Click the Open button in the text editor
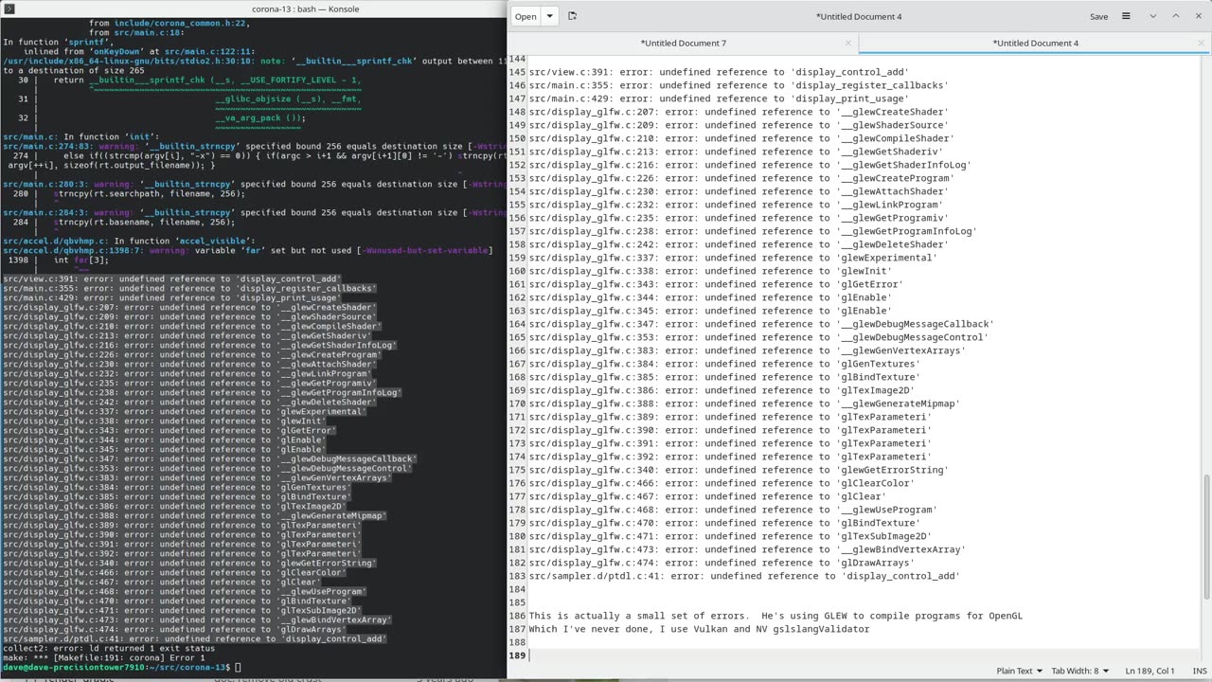 click(526, 16)
